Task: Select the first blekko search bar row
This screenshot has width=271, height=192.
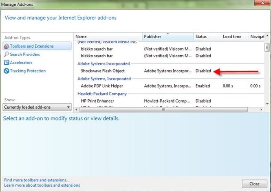Action: (x=169, y=49)
